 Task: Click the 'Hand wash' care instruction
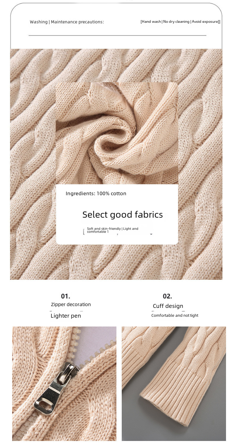coord(151,22)
